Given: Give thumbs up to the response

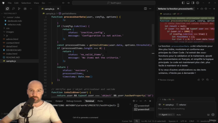Looking at the screenshot, I should pos(199,80).
